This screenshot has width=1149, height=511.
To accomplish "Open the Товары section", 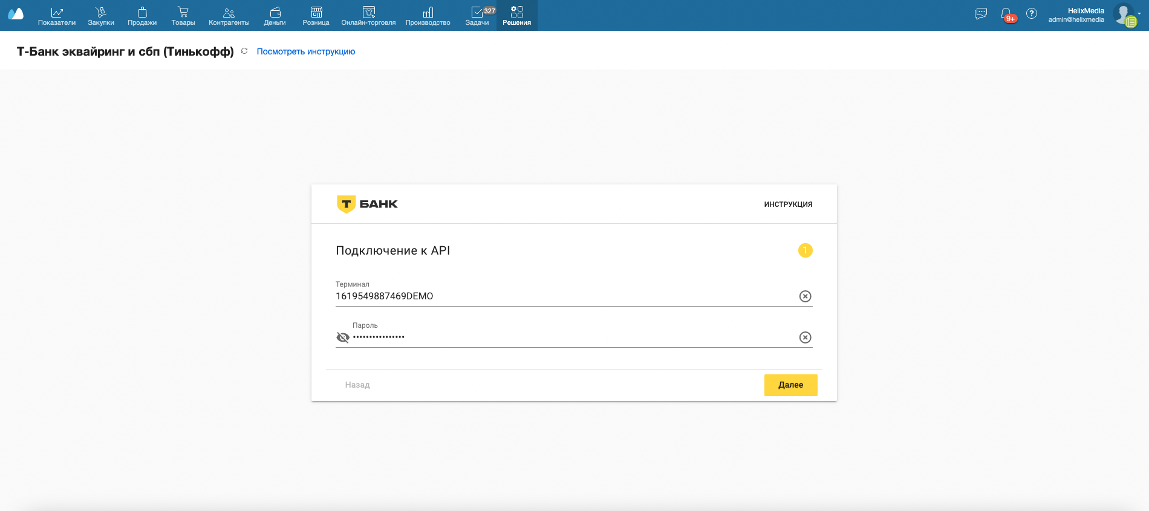I will pos(183,16).
